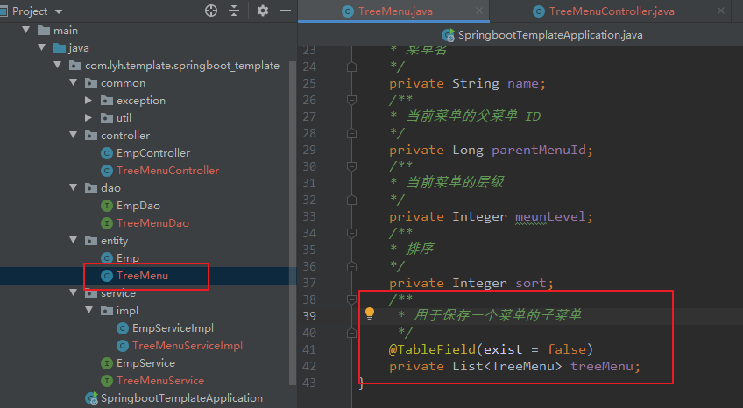Expand the util package

pyautogui.click(x=88, y=118)
